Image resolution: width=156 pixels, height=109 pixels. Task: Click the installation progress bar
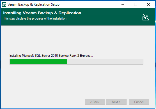(76, 62)
